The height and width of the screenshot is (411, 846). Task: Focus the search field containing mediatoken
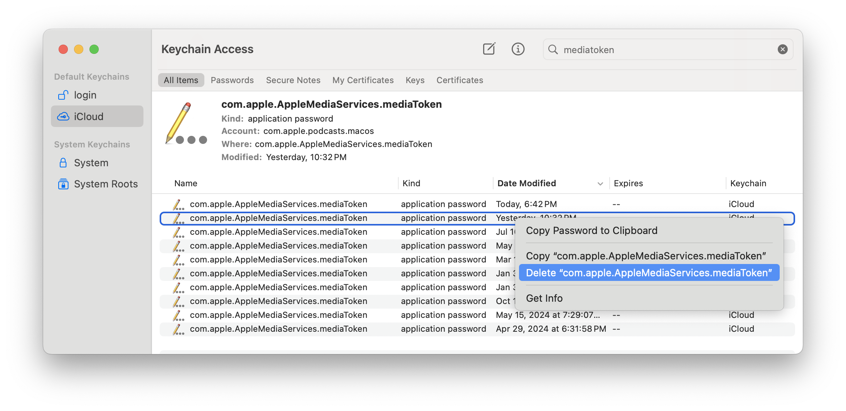[x=668, y=49]
